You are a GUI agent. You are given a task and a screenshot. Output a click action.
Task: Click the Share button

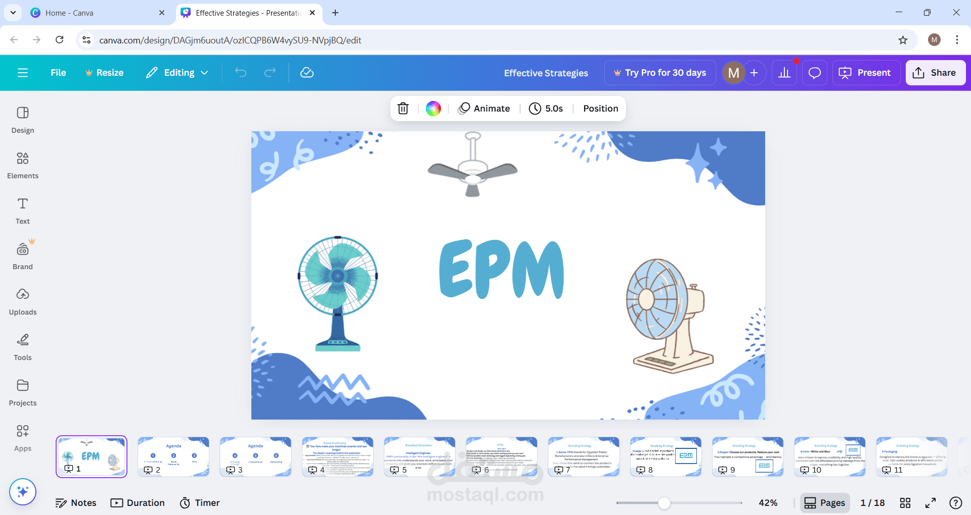point(935,73)
